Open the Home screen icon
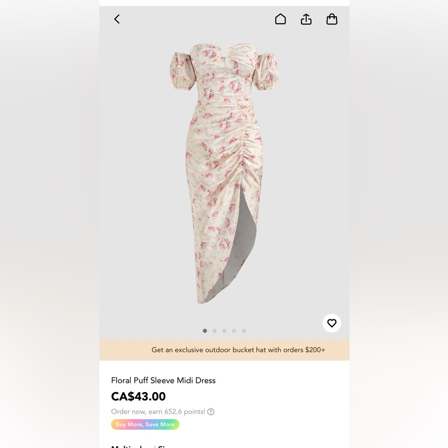 [280, 19]
